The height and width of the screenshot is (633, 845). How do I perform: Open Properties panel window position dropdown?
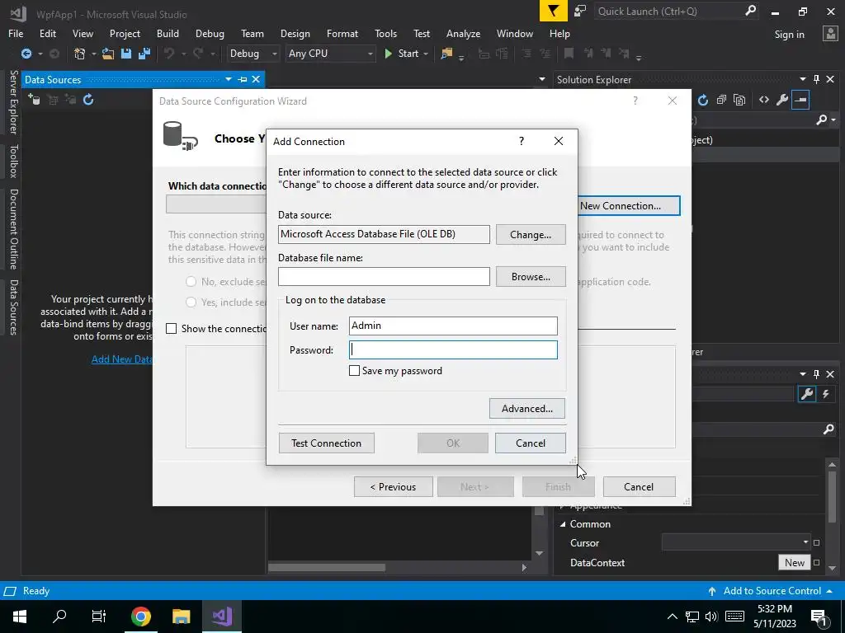coord(802,373)
